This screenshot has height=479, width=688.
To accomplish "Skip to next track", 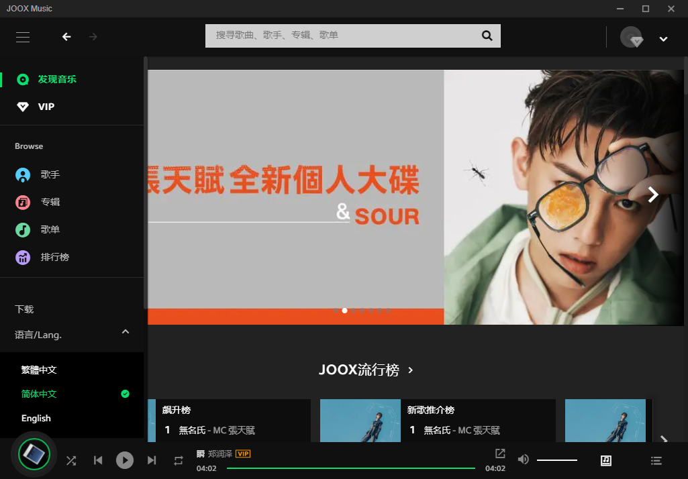I will [x=152, y=460].
